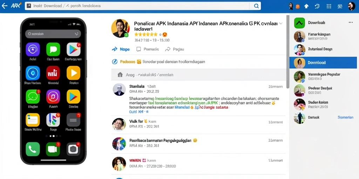Select 'Daraok' in the sidebar
359x179 pixels.
click(313, 117)
